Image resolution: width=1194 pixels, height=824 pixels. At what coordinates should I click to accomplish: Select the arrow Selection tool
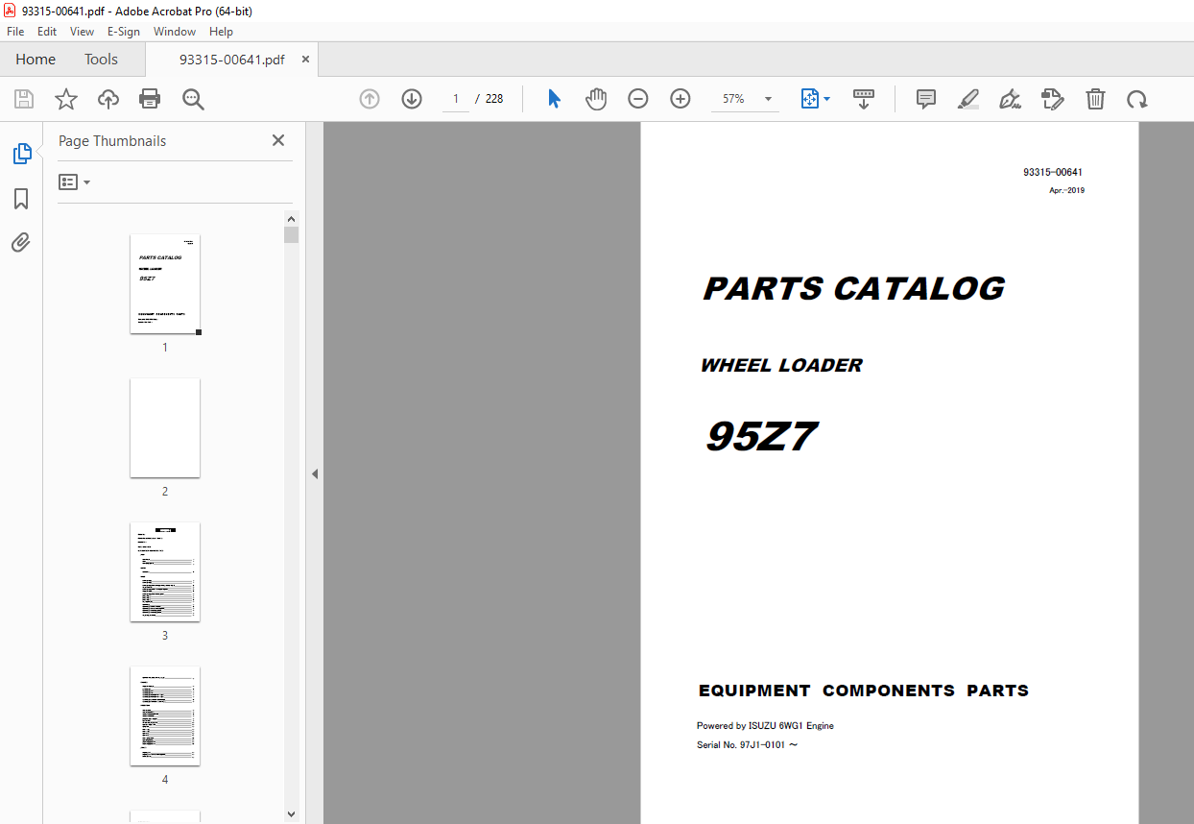[x=554, y=99]
